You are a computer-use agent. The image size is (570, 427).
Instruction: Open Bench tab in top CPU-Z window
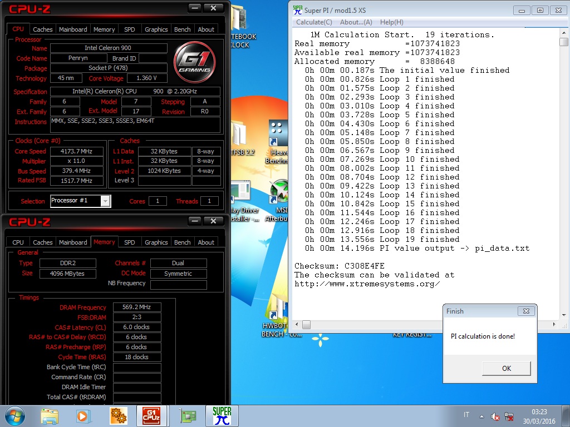click(182, 29)
